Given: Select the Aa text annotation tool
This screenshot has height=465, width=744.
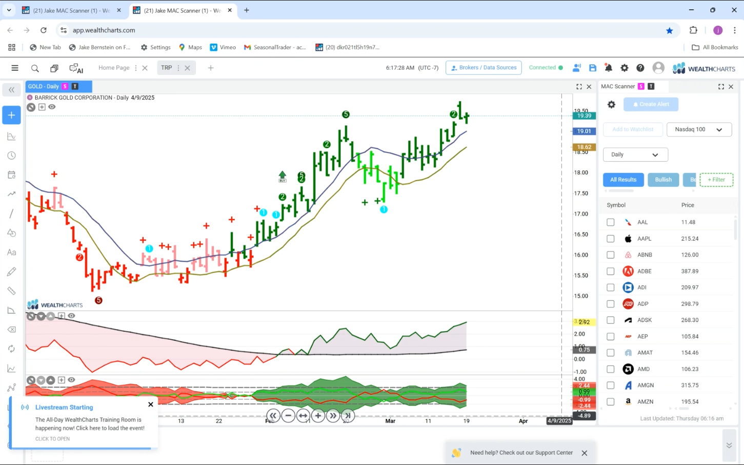Looking at the screenshot, I should [11, 252].
